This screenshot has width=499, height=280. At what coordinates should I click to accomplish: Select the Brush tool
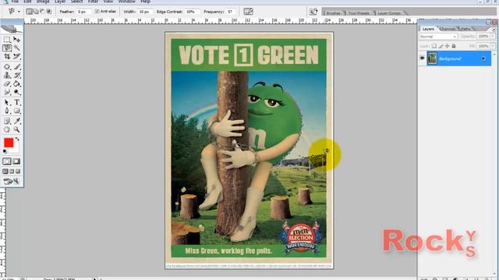pos(17,67)
